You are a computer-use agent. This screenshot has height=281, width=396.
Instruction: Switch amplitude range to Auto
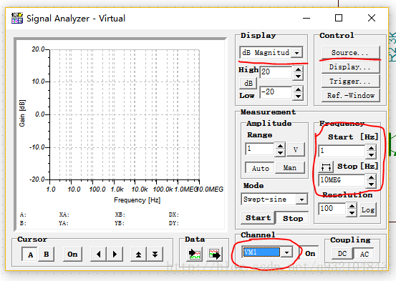(261, 168)
